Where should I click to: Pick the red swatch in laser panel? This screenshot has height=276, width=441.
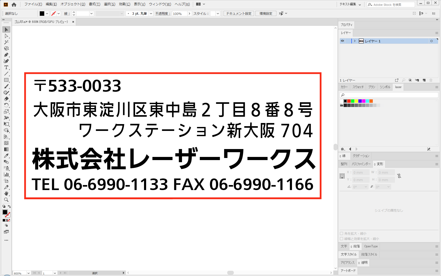pyautogui.click(x=349, y=101)
